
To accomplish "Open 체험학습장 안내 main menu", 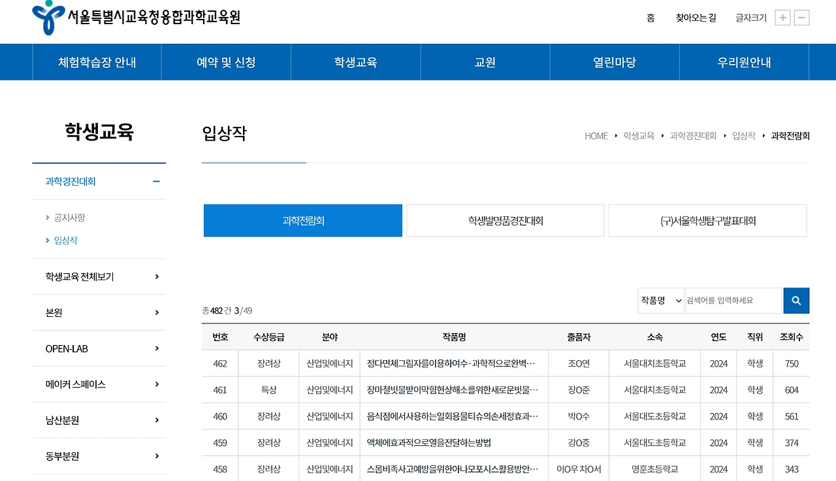I will 97,62.
